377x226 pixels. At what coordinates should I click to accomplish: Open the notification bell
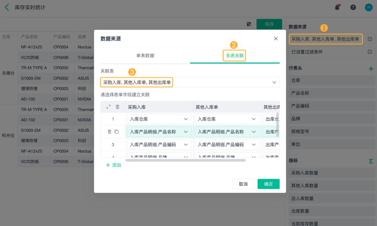point(337,7)
